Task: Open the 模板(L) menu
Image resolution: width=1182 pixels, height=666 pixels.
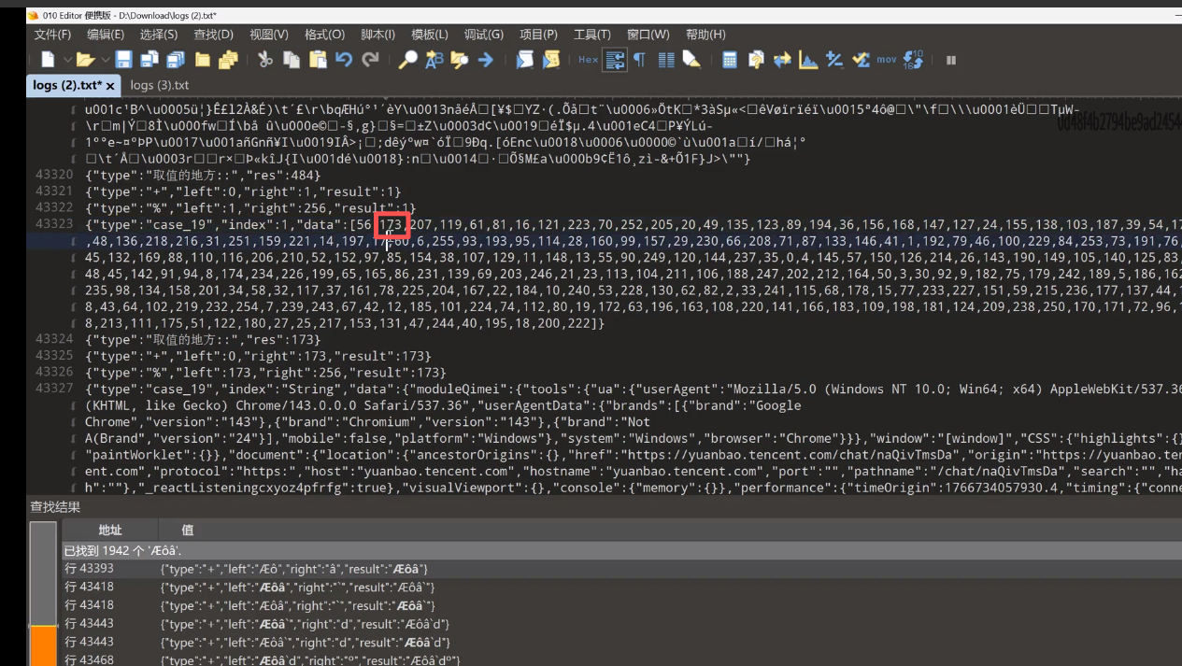Action: pyautogui.click(x=430, y=35)
